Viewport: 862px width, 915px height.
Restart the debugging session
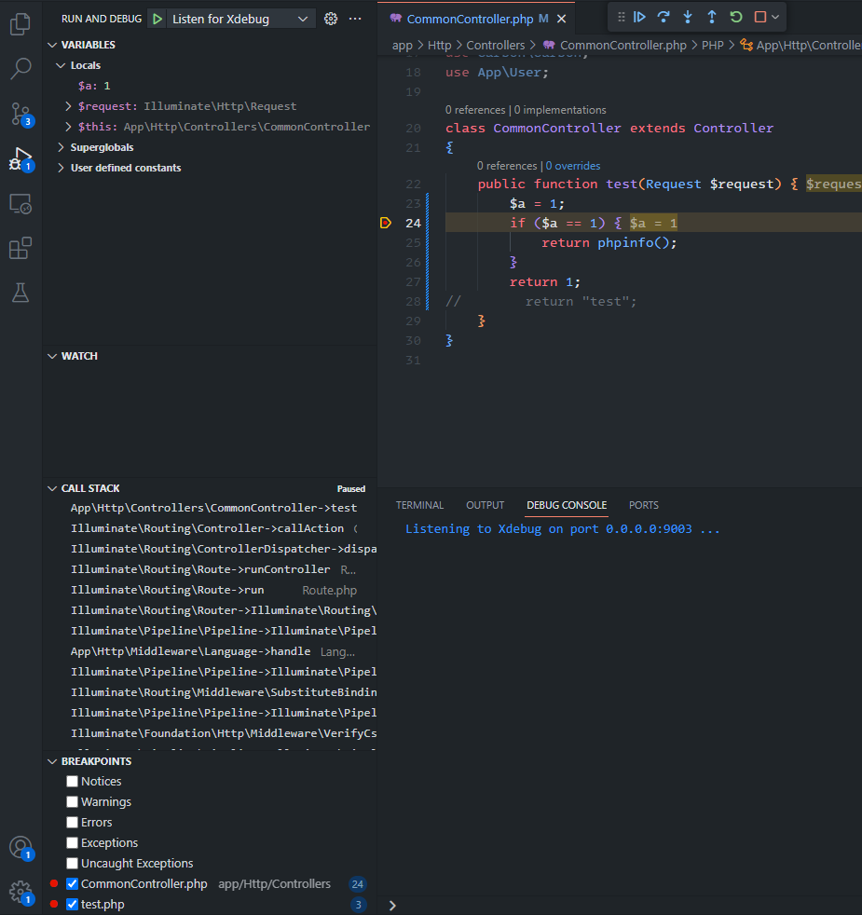[736, 17]
